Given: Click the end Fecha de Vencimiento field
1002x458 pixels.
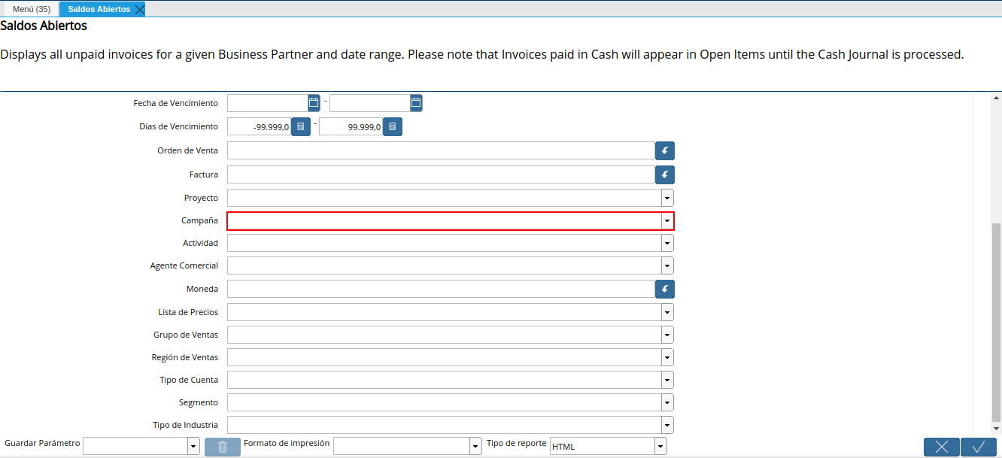Looking at the screenshot, I should (x=370, y=103).
